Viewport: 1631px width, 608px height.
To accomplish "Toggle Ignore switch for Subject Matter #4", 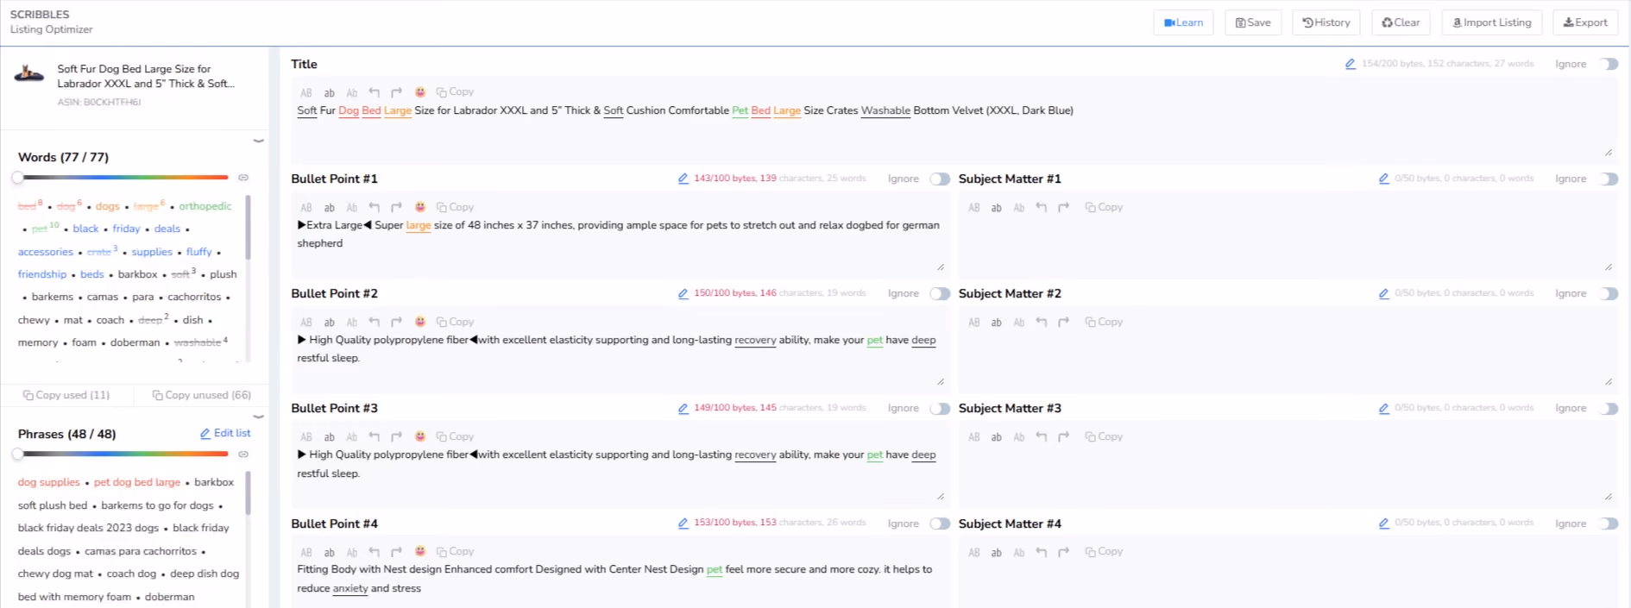I will coord(1609,523).
